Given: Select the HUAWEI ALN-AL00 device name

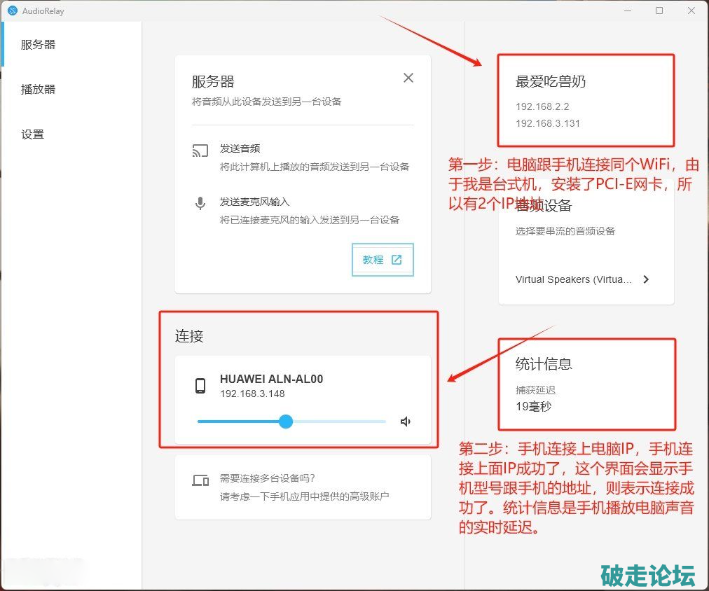Looking at the screenshot, I should [x=271, y=379].
